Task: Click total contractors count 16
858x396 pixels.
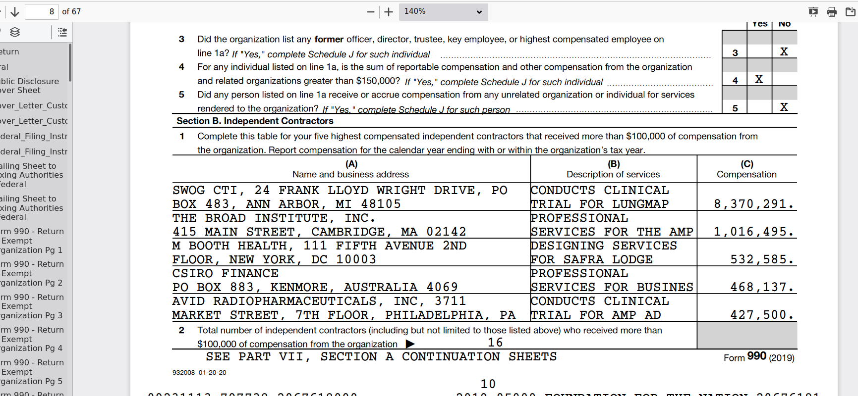Action: (495, 343)
